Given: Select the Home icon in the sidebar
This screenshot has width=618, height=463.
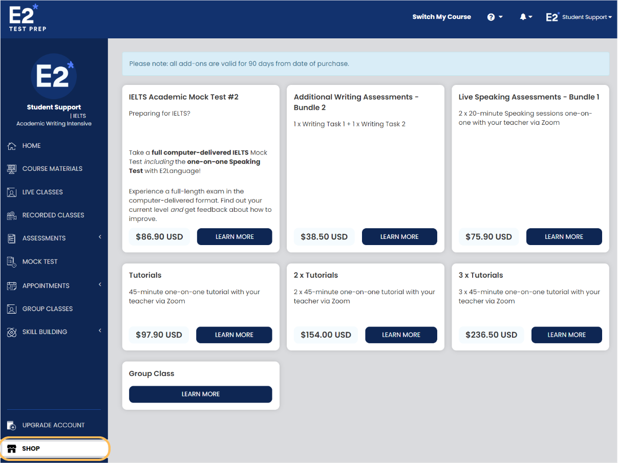Looking at the screenshot, I should [x=11, y=145].
